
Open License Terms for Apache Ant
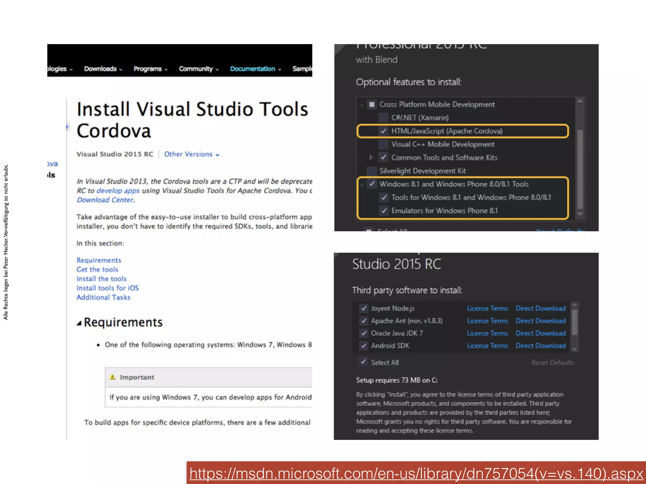487,321
